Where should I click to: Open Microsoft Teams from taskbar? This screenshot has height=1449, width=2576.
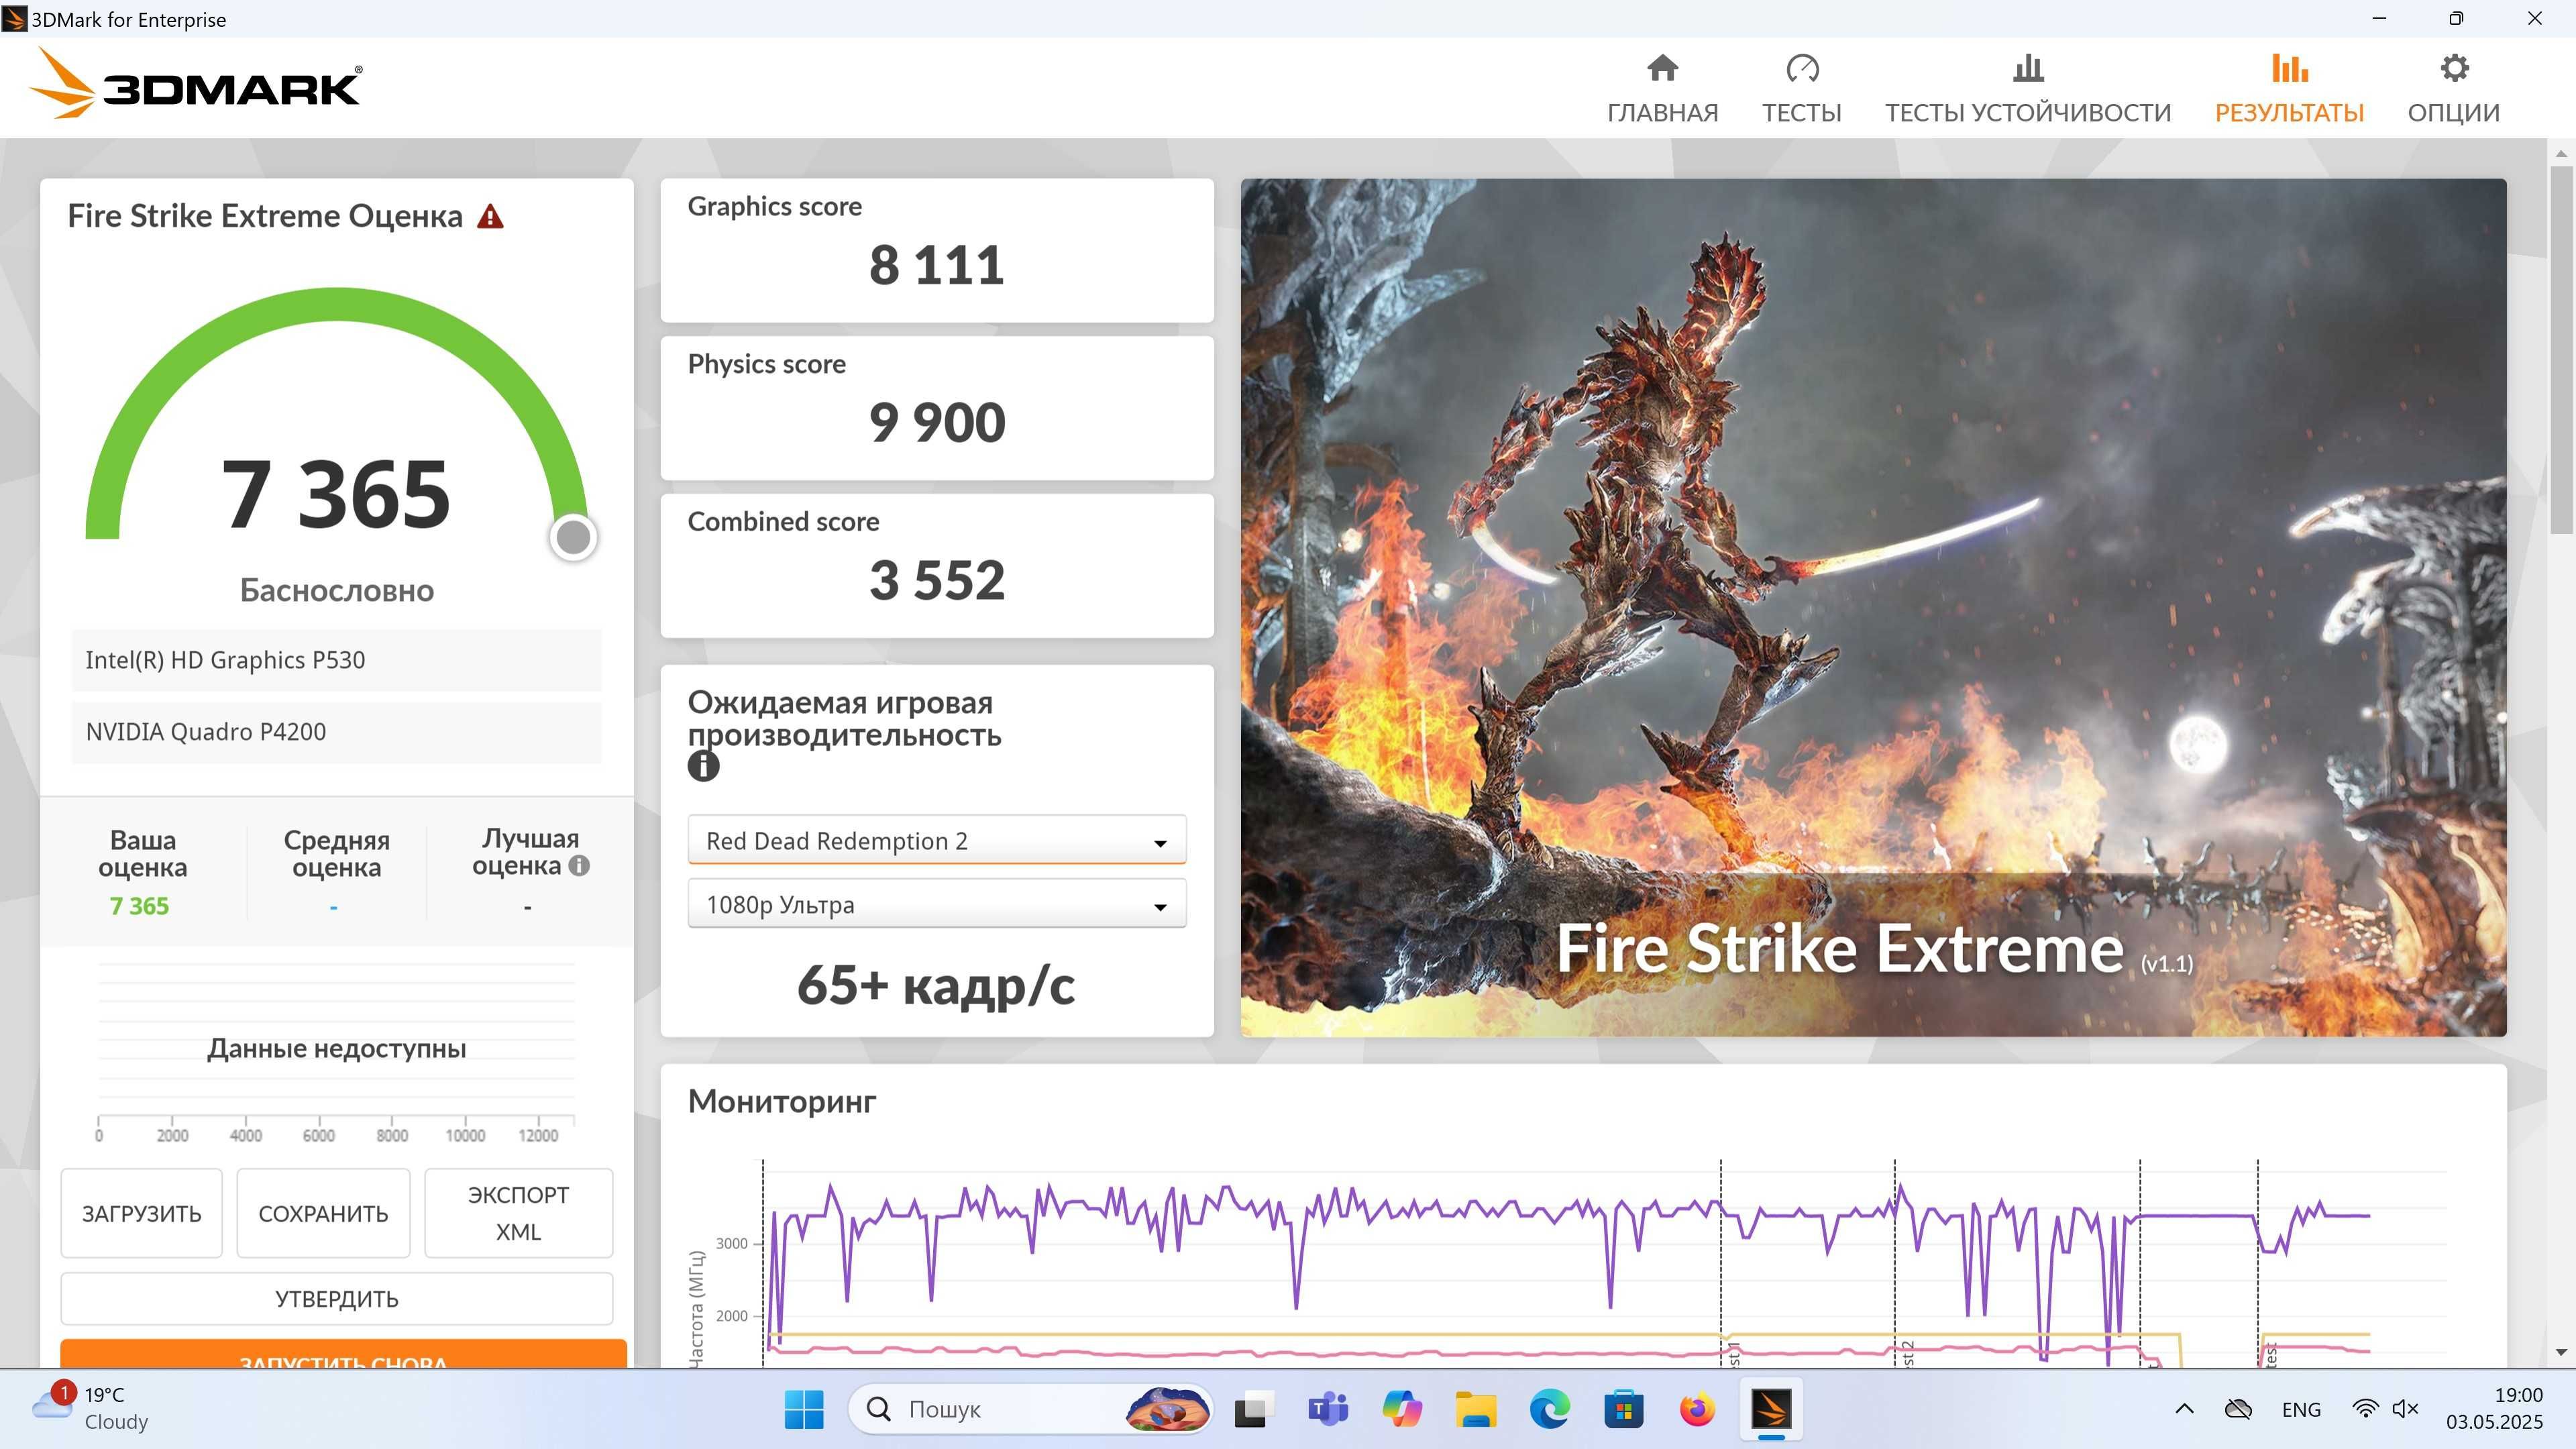1328,1409
